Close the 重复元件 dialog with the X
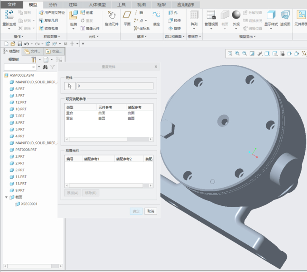The width and height of the screenshot is (307, 272). coord(156,67)
